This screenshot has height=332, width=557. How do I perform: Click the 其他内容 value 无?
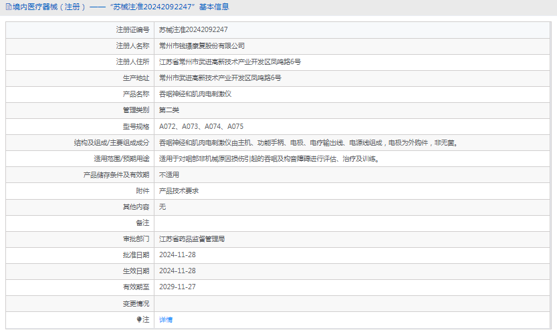162,207
